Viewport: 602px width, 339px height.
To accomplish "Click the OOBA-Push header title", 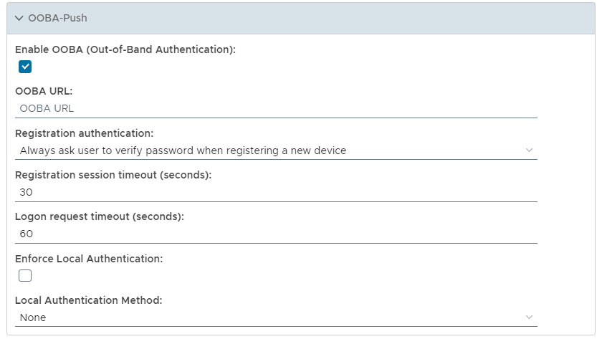I will point(57,18).
